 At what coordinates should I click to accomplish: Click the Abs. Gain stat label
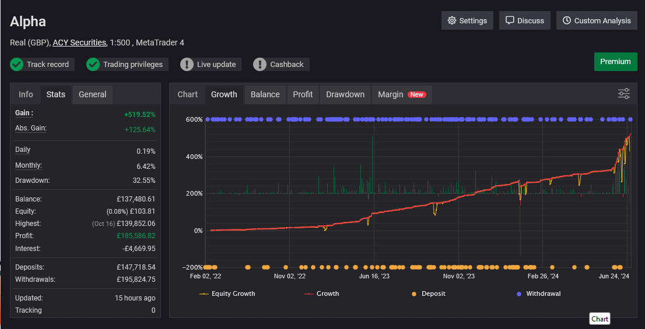tap(31, 128)
